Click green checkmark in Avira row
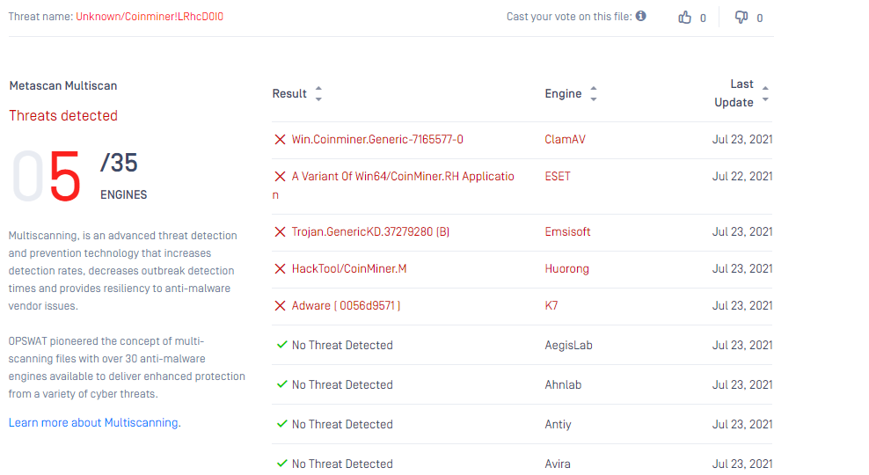This screenshot has height=475, width=869. point(281,464)
